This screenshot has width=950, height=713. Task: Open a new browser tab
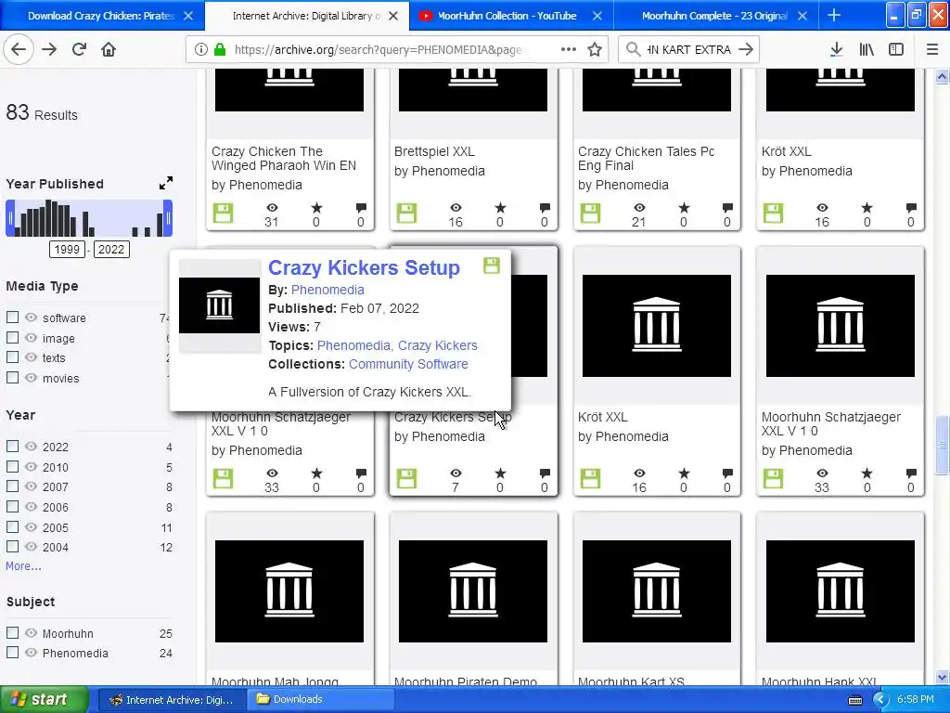pyautogui.click(x=834, y=15)
